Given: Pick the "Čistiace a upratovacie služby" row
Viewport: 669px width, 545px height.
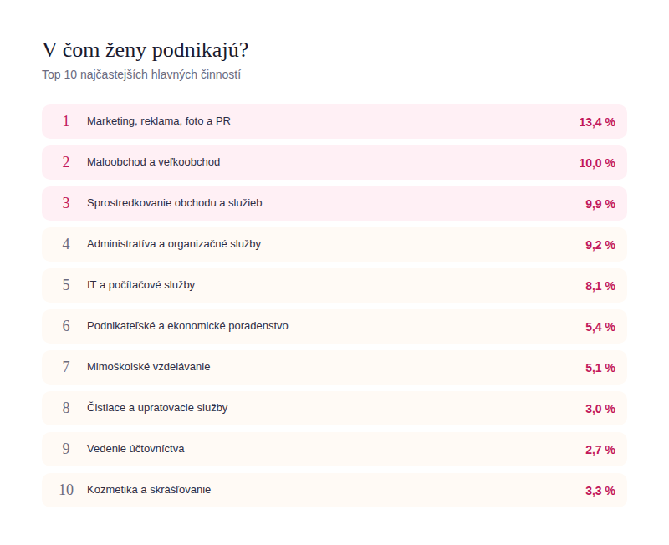Looking at the screenshot, I should (157, 408).
